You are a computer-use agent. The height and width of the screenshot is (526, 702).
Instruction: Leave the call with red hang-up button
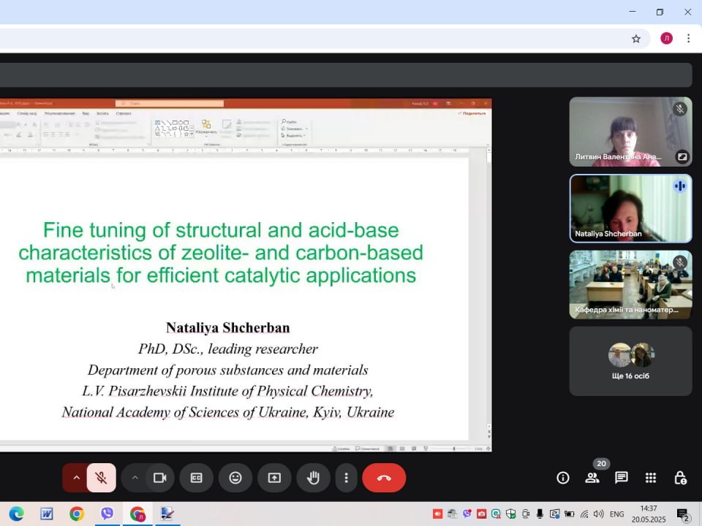384,478
